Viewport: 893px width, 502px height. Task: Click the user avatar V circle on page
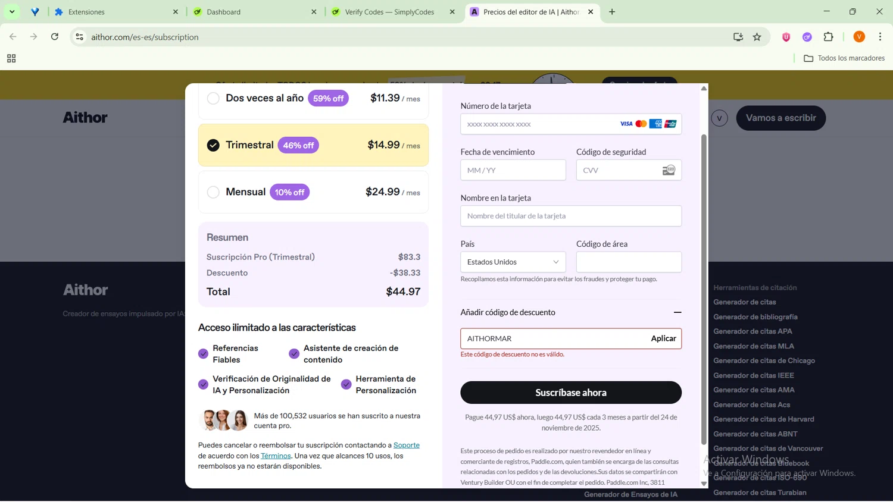[x=719, y=118]
